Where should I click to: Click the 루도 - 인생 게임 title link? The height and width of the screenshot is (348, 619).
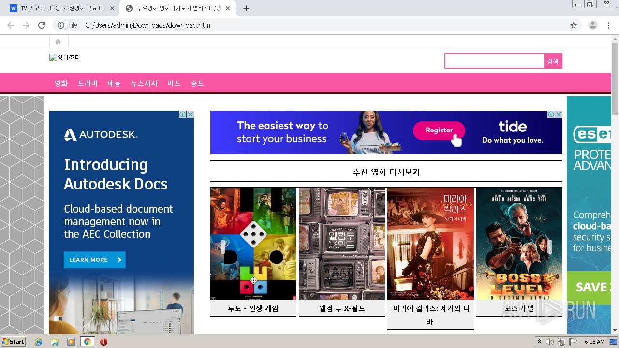[253, 308]
